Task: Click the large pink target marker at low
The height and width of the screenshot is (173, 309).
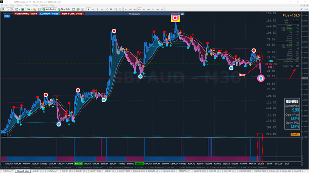Action: click(x=261, y=78)
